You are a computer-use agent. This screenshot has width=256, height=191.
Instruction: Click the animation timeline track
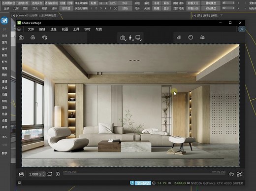tap(145, 174)
